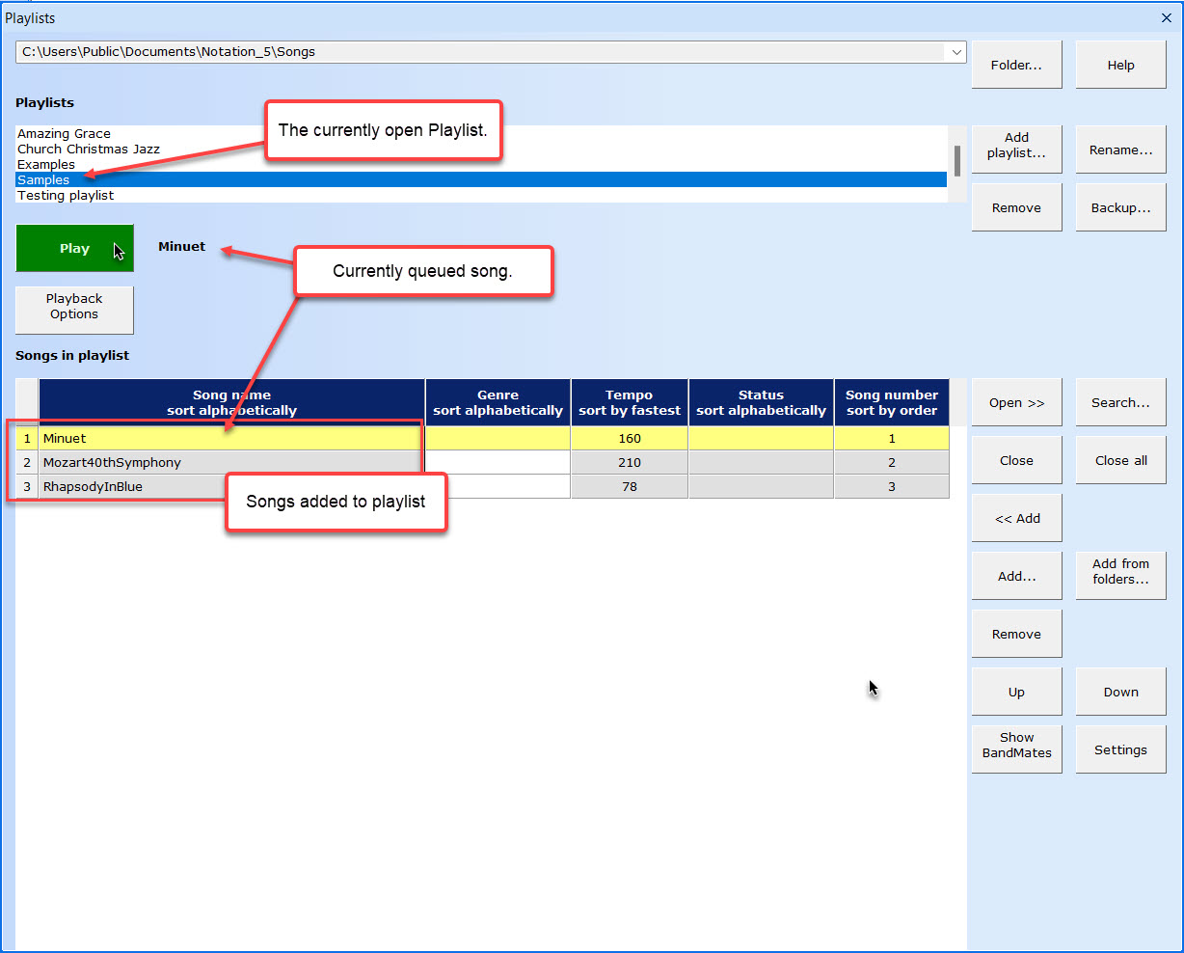Click the Folder... button
This screenshot has width=1184, height=953.
1016,65
